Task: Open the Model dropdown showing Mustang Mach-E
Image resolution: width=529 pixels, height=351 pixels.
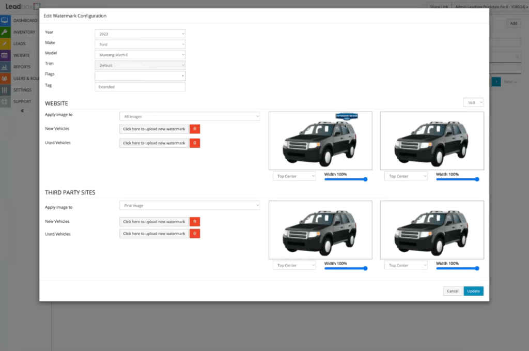Action: tap(140, 55)
